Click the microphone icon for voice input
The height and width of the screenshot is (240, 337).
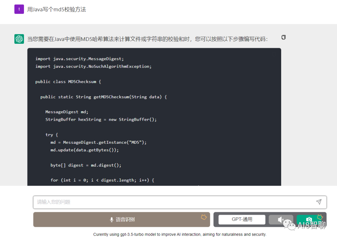coord(112,220)
